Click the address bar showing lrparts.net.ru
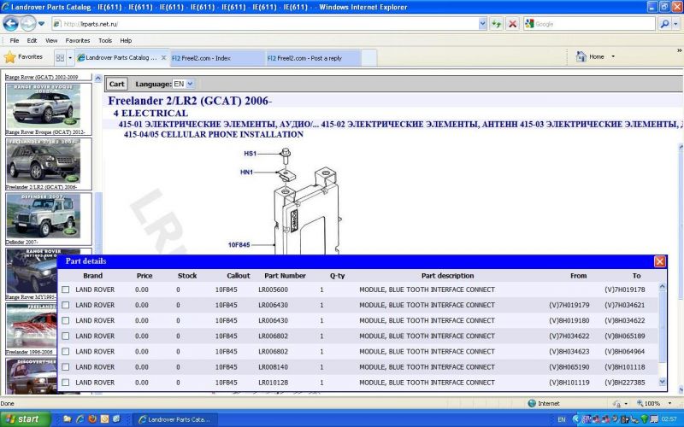 (x=264, y=24)
